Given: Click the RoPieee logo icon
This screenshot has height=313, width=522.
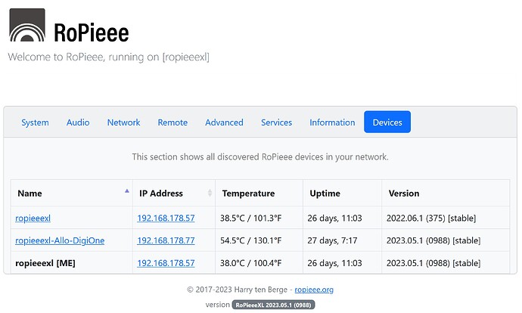Looking at the screenshot, I should pyautogui.click(x=27, y=25).
